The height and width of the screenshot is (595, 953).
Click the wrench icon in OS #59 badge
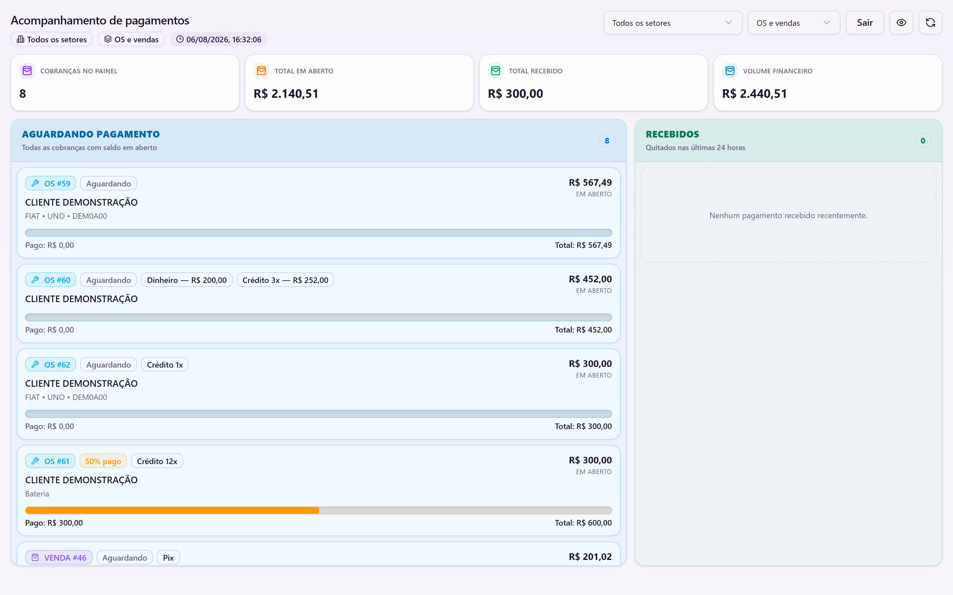(x=35, y=183)
